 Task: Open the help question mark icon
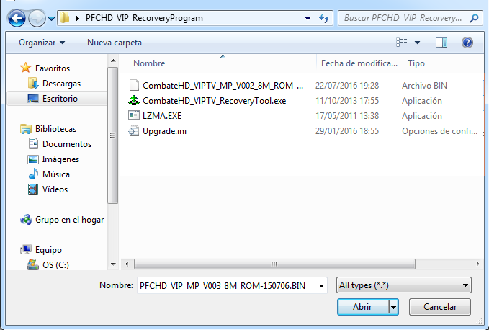[467, 43]
